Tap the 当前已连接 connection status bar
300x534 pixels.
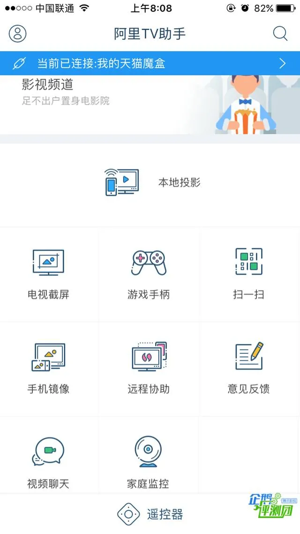[150, 63]
